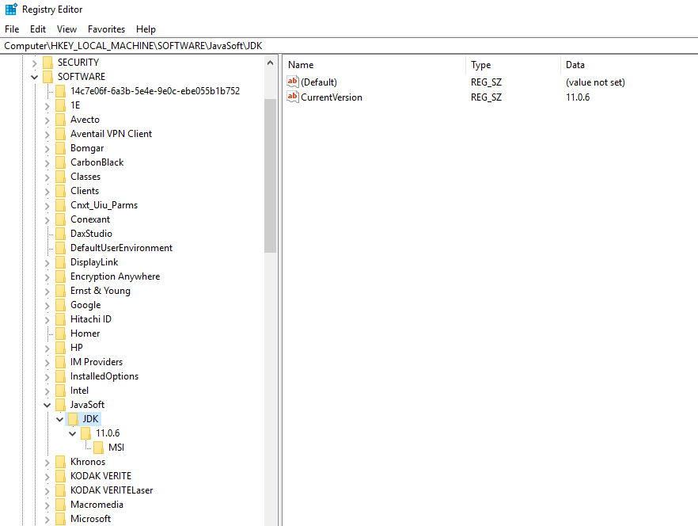Click the Ernst & Young folder icon
Screen dimensions: 698x526
[60, 291]
